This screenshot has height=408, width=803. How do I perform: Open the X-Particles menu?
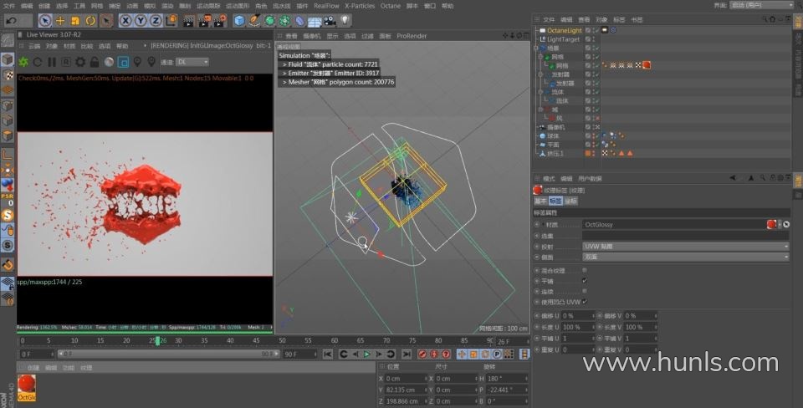coord(361,5)
